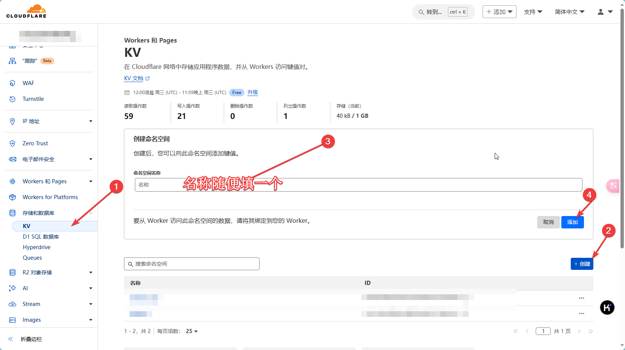This screenshot has height=350, width=625.
Task: Click the Cloudflare logo
Action: 26,11
